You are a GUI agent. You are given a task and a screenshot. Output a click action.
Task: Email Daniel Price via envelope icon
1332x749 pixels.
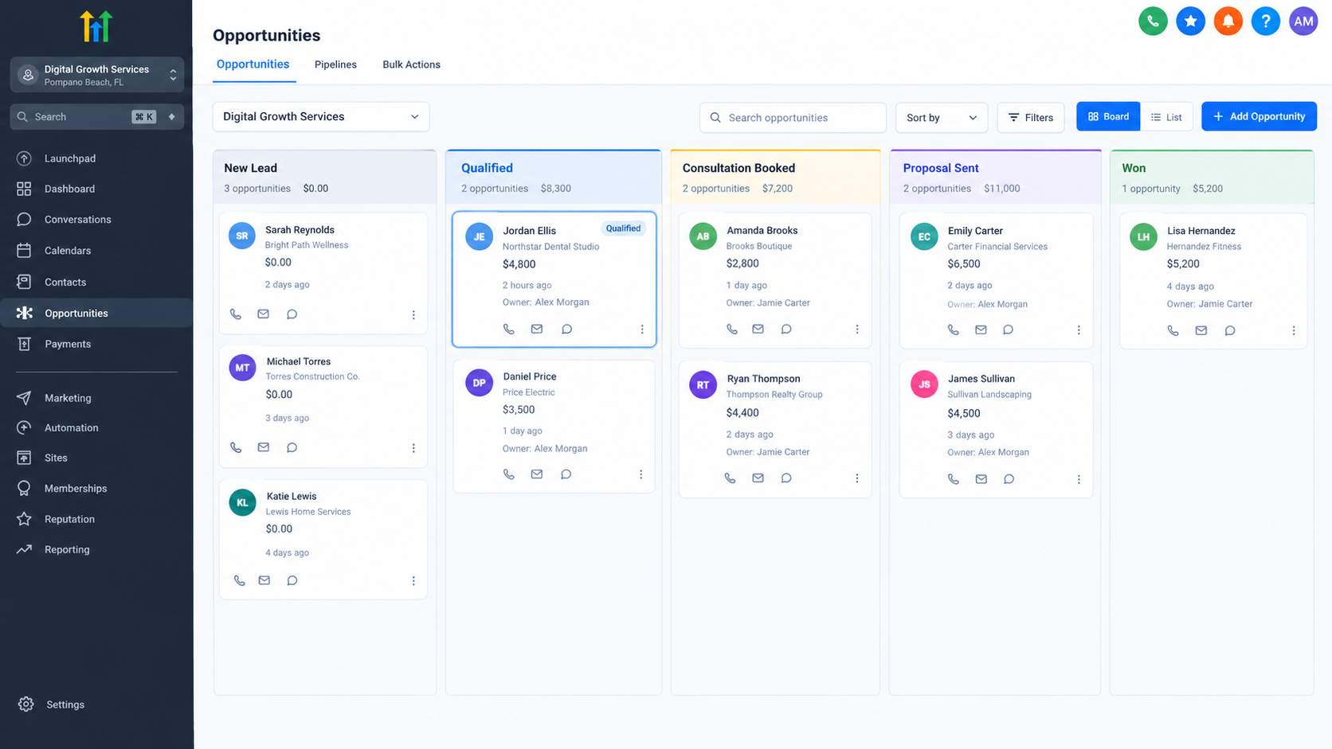coord(537,474)
